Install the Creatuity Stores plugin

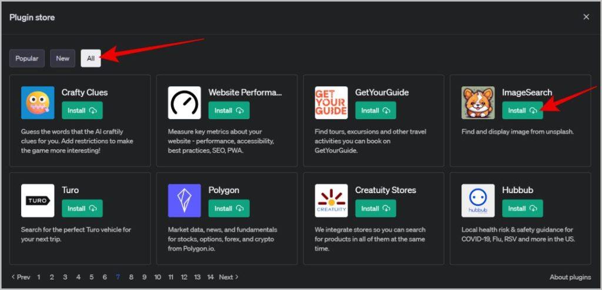[376, 208]
